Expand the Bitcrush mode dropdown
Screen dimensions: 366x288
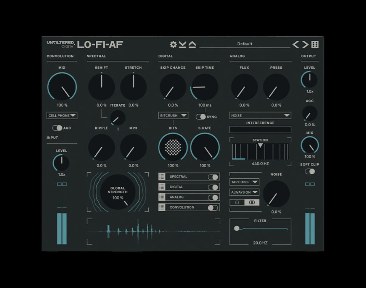pyautogui.click(x=173, y=115)
